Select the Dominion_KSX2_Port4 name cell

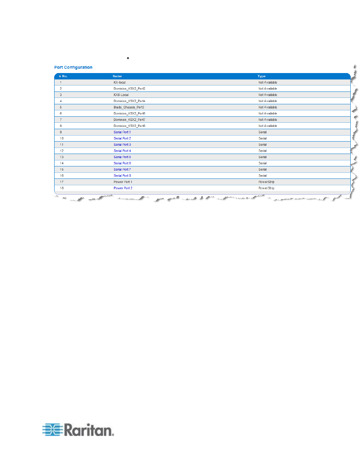tap(129, 101)
